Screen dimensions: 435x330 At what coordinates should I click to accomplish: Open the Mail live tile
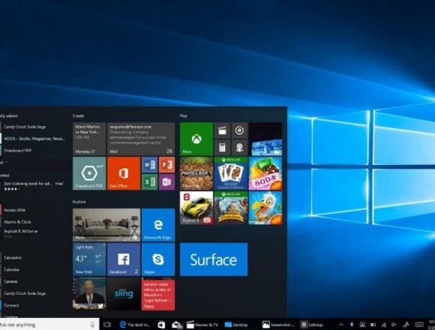point(141,139)
